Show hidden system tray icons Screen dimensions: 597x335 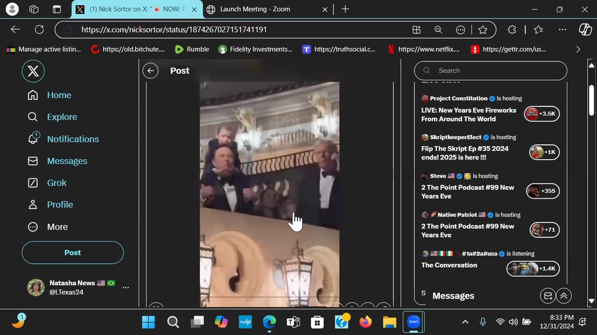465,322
